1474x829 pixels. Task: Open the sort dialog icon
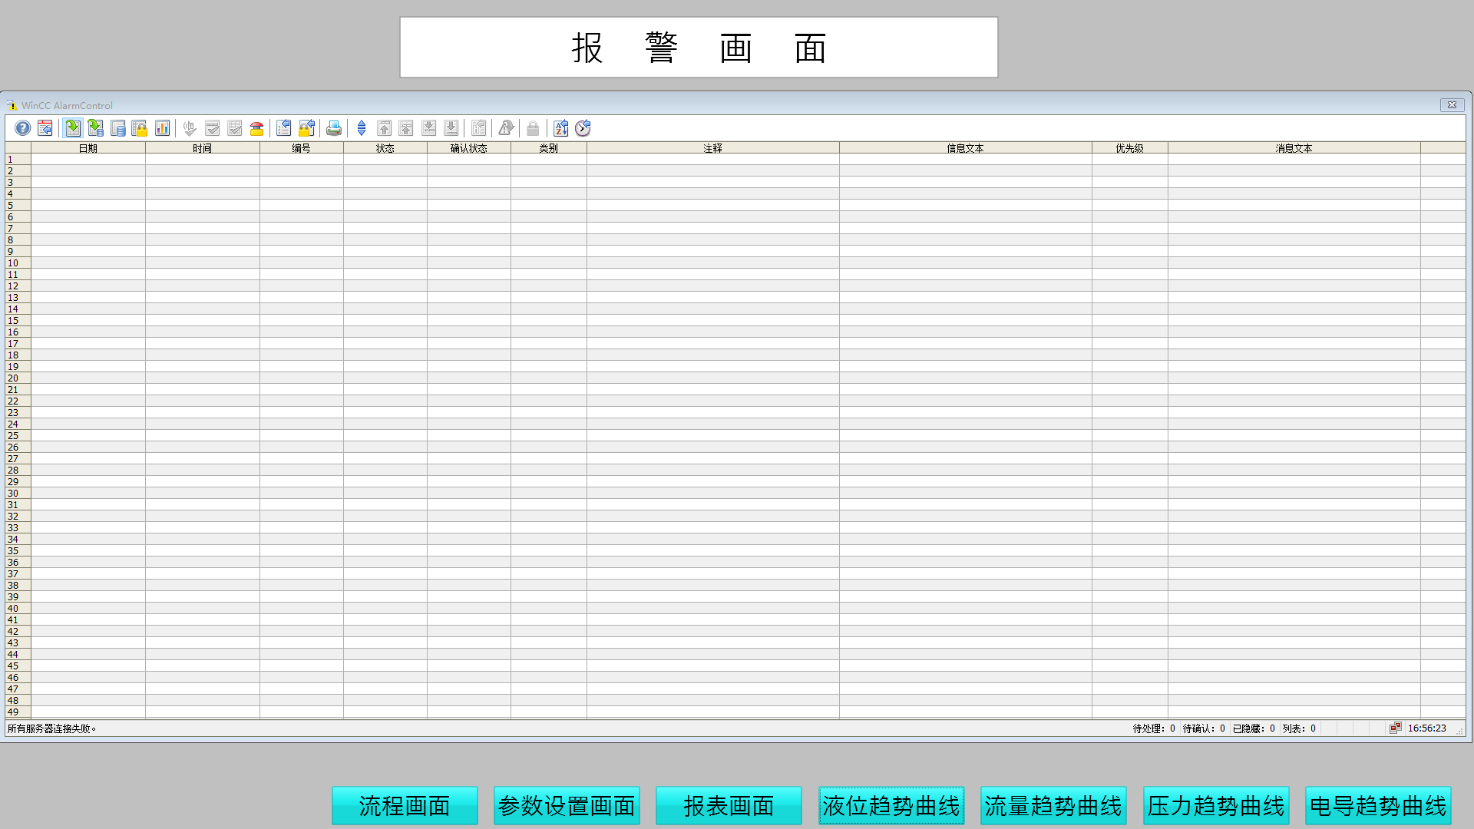click(x=561, y=128)
